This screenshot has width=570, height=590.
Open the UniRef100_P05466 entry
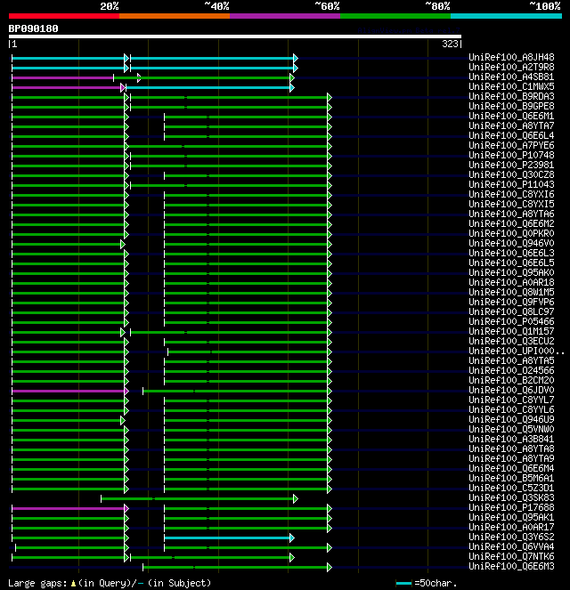point(511,321)
